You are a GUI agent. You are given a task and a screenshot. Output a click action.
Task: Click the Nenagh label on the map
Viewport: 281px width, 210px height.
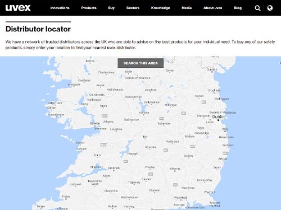pos(133,153)
